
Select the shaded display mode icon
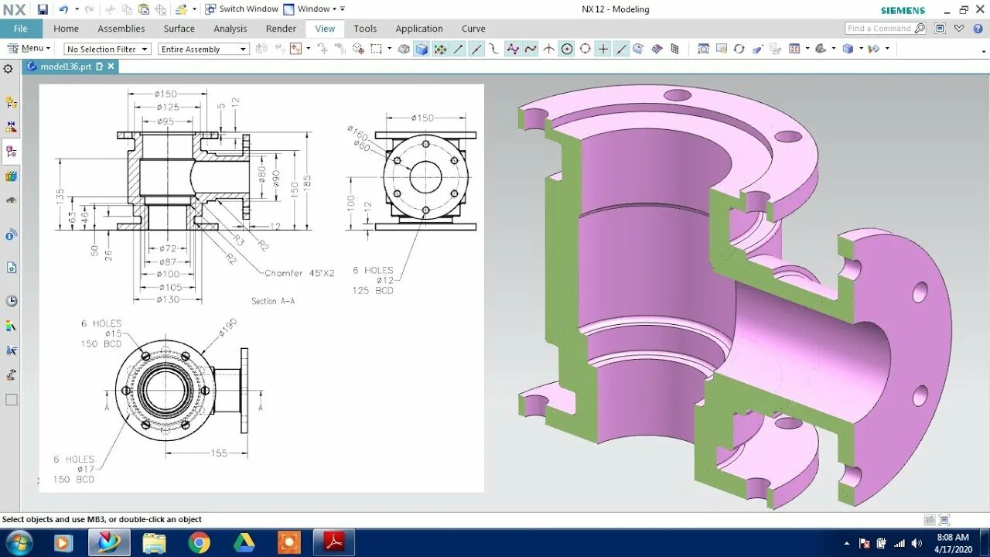pos(422,49)
